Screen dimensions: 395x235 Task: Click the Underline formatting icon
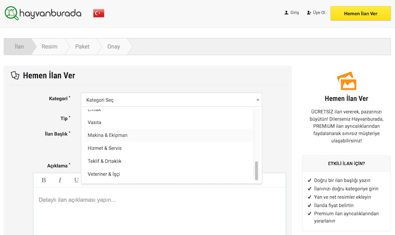point(76,180)
